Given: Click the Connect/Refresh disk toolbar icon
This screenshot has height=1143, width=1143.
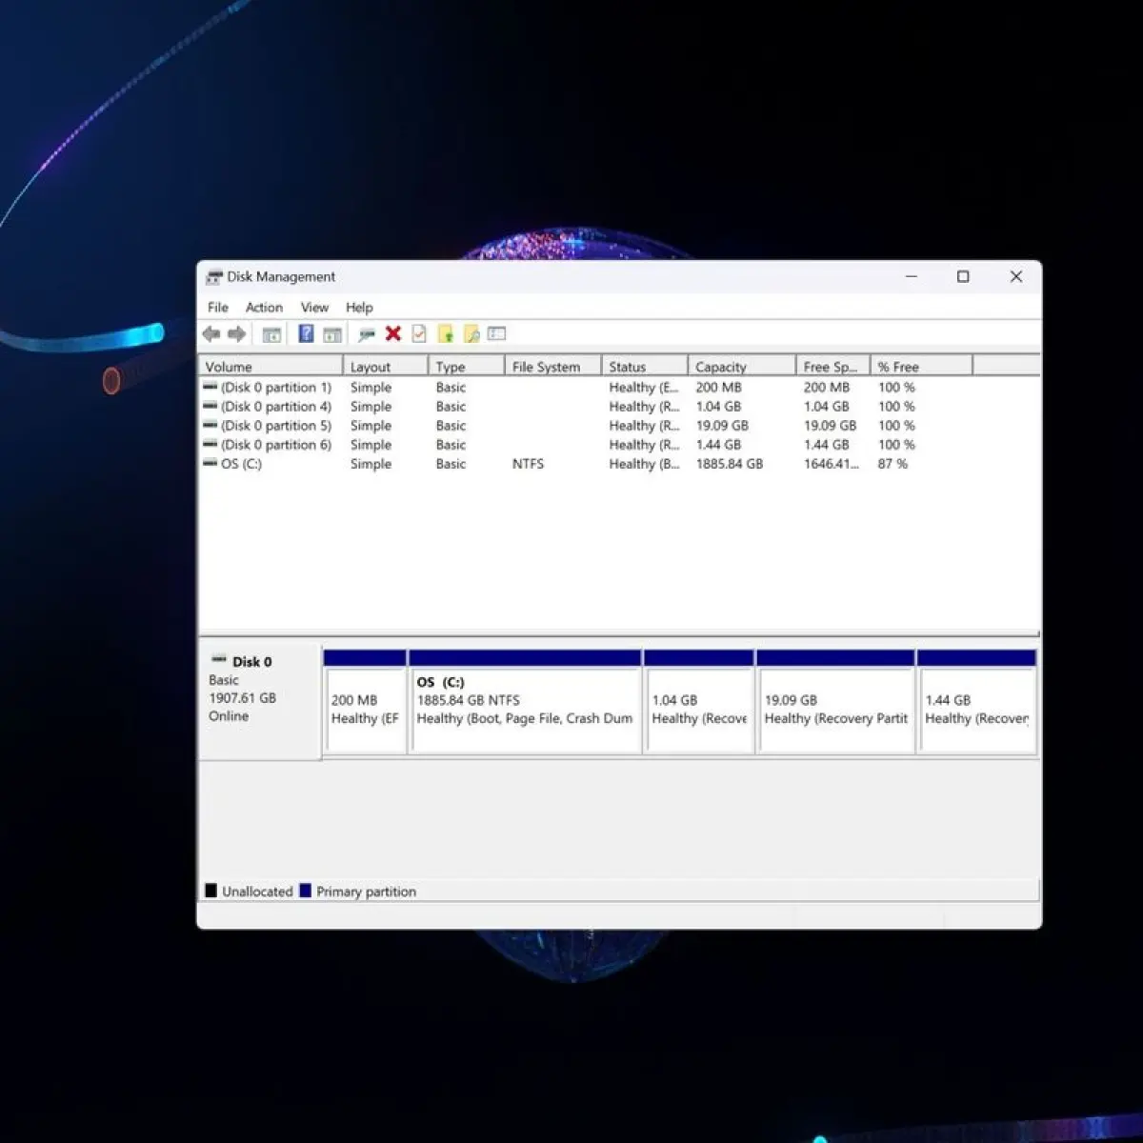Looking at the screenshot, I should tap(367, 334).
